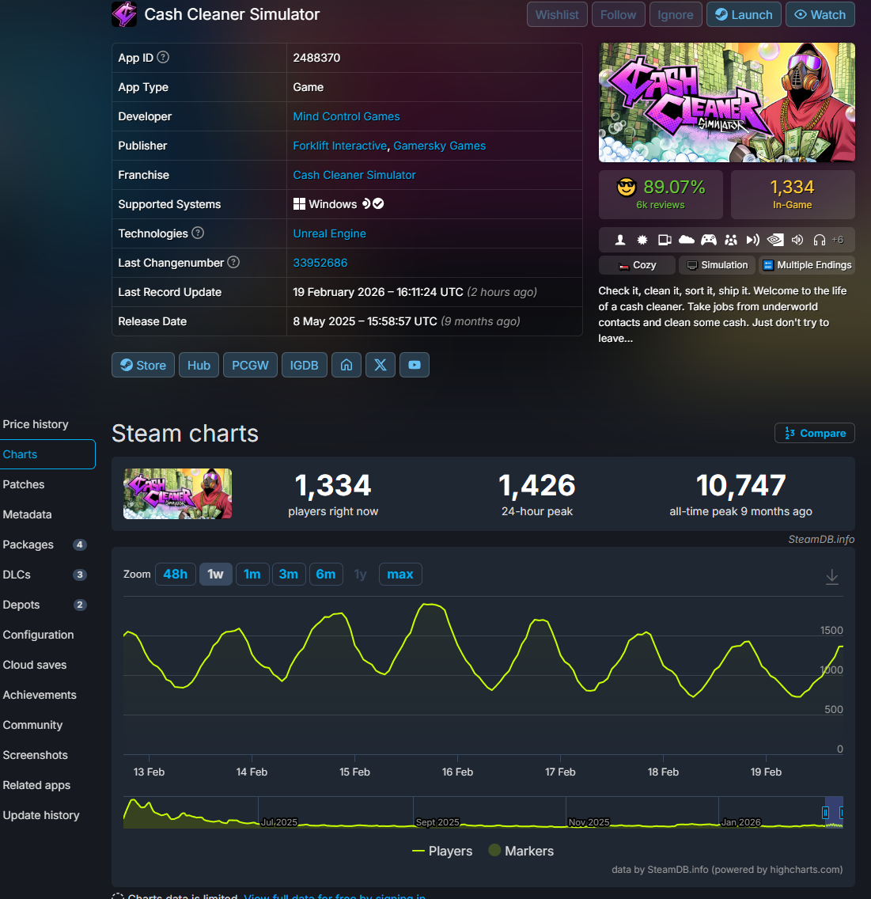Open the Unreal Engine technology link
The height and width of the screenshot is (899, 871).
coord(329,233)
